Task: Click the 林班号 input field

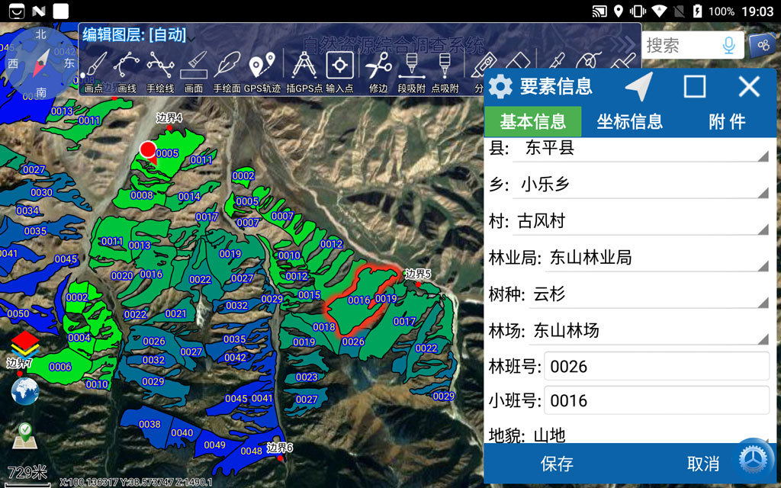Action: (x=656, y=367)
